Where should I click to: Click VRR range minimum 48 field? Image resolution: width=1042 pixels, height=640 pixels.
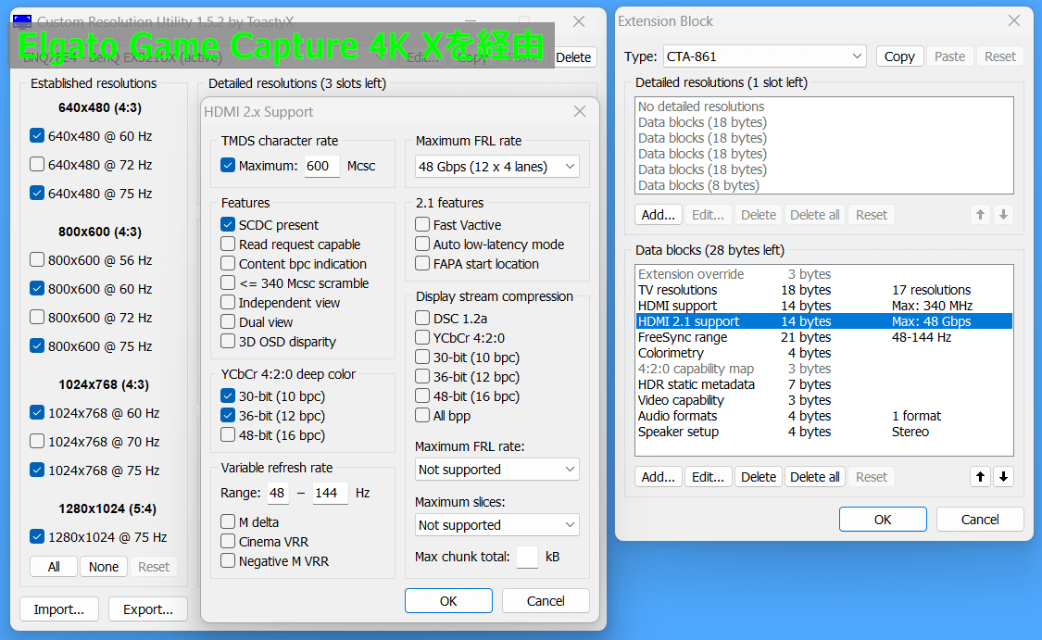click(x=278, y=493)
